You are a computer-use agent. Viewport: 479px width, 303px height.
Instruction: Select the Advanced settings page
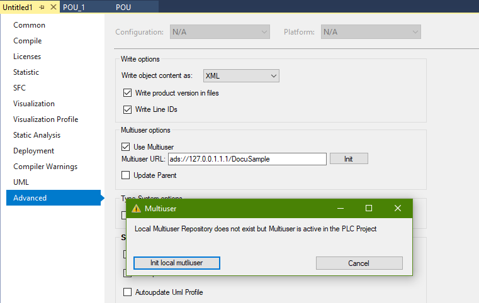54,198
